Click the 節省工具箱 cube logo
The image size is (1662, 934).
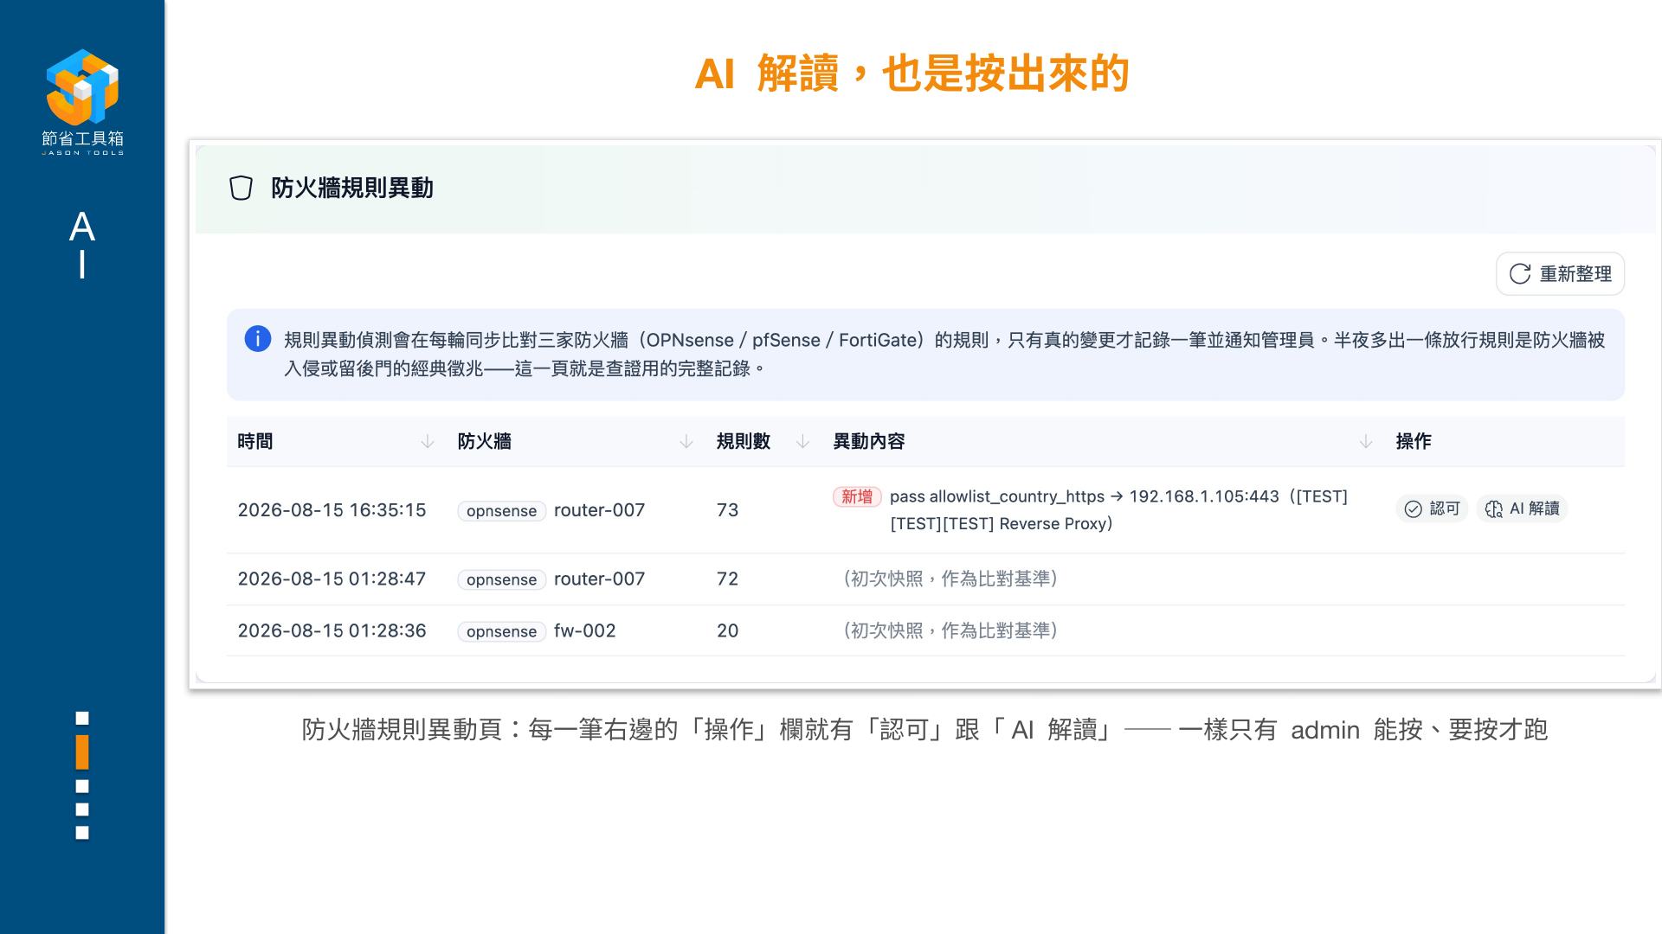pyautogui.click(x=82, y=86)
